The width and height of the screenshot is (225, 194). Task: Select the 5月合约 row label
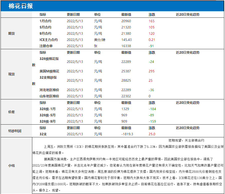click(x=45, y=27)
